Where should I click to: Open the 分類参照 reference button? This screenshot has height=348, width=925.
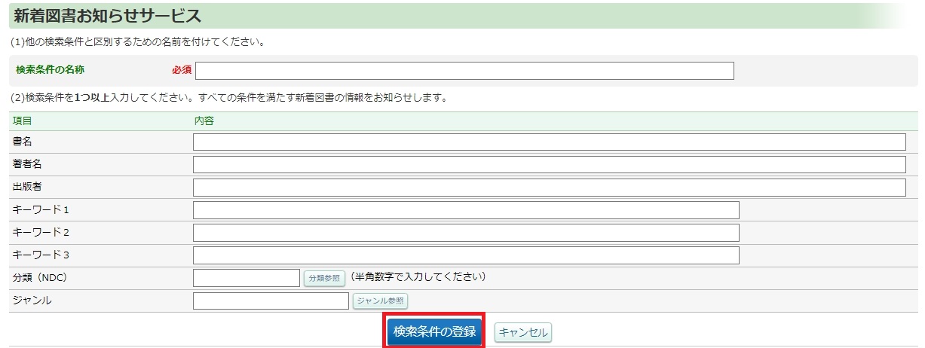325,278
